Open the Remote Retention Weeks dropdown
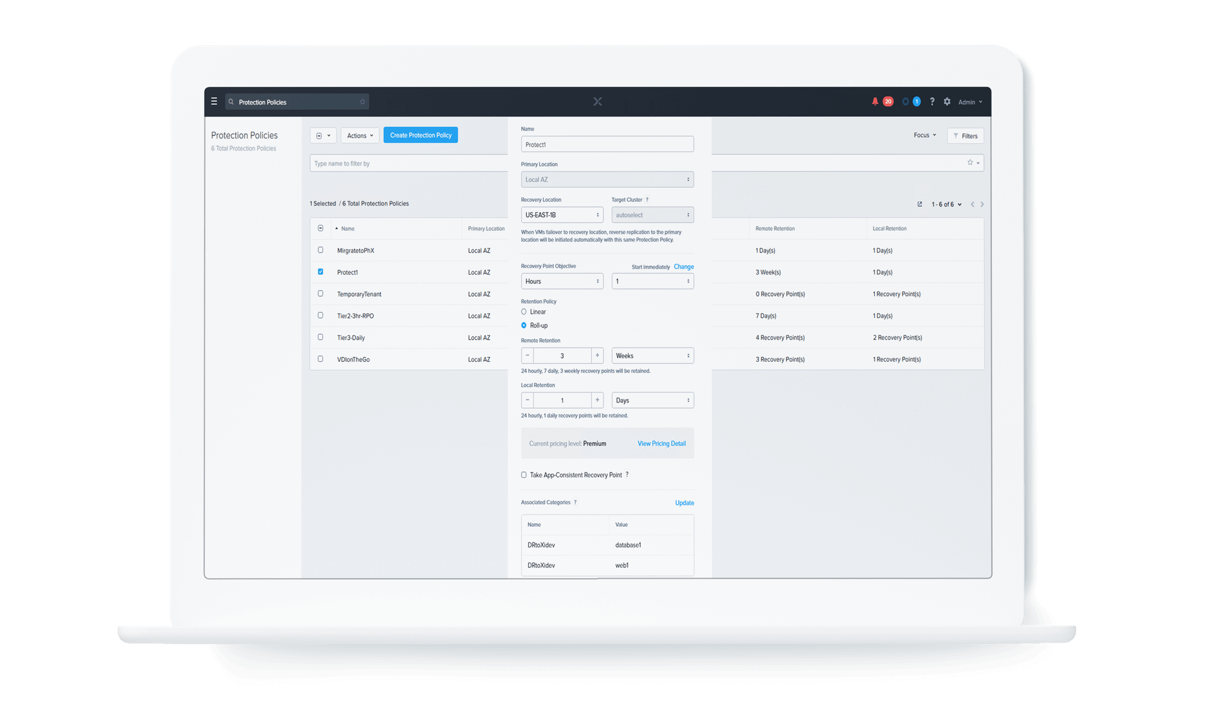Viewport: 1209px width, 725px height. point(652,356)
